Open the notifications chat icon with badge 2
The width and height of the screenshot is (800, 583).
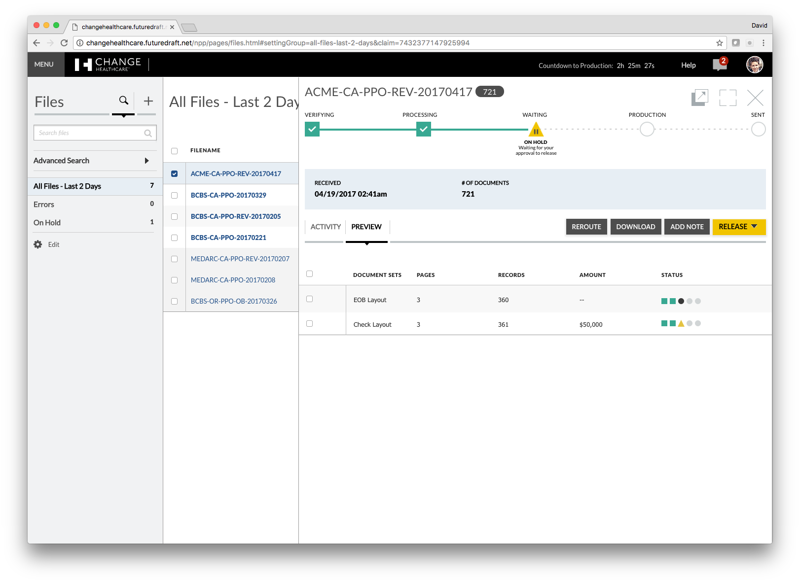720,65
